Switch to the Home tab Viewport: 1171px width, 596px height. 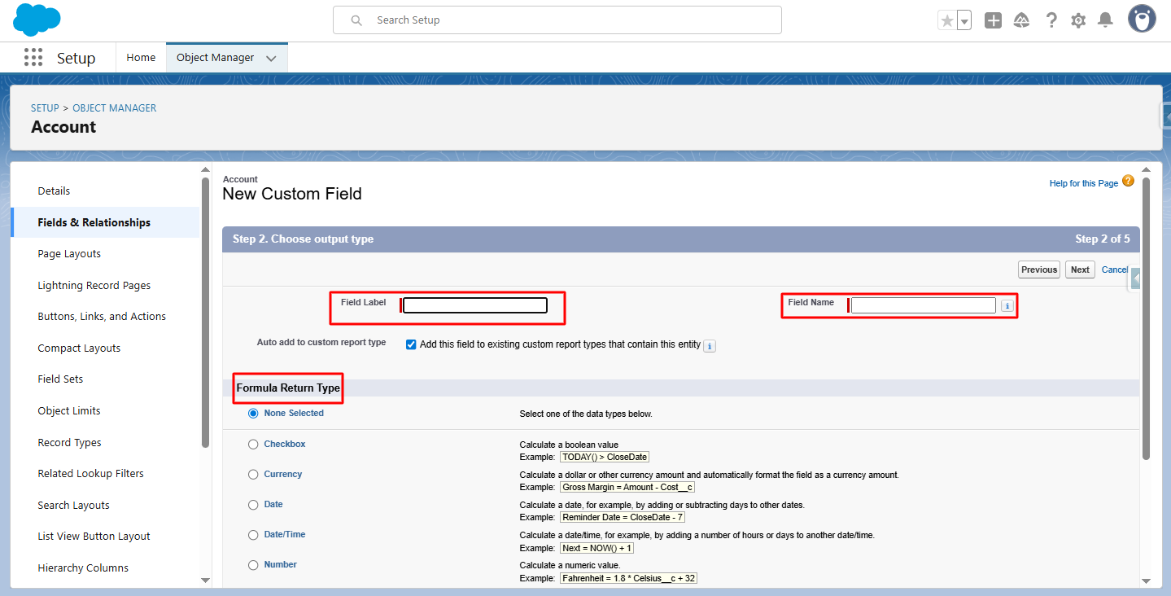pyautogui.click(x=141, y=58)
